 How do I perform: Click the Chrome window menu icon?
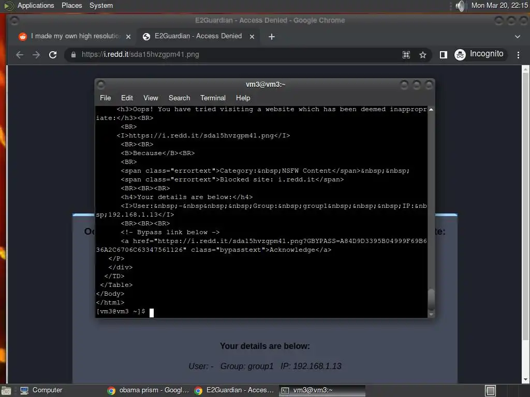pyautogui.click(x=14, y=21)
